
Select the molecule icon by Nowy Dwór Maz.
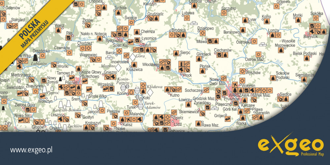[x=223, y=78]
